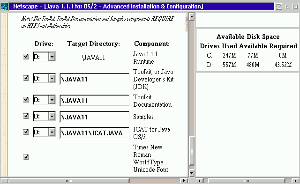The width and height of the screenshot is (300, 184).
Task: Open drive dropdown for Java Developer's Kit
Action: 52,78
